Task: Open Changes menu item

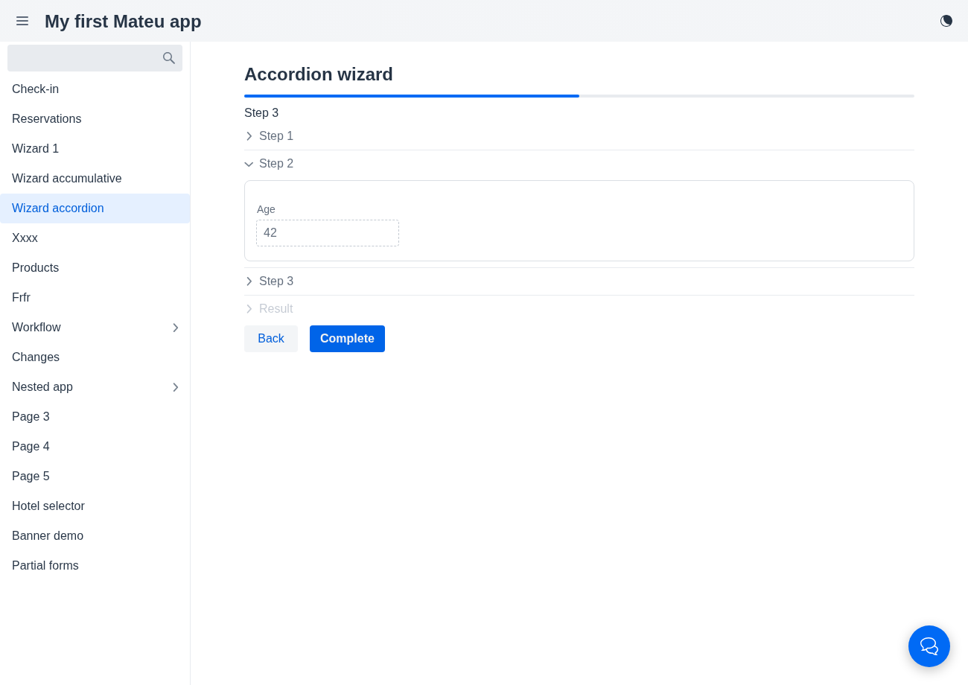Action: pyautogui.click(x=95, y=357)
